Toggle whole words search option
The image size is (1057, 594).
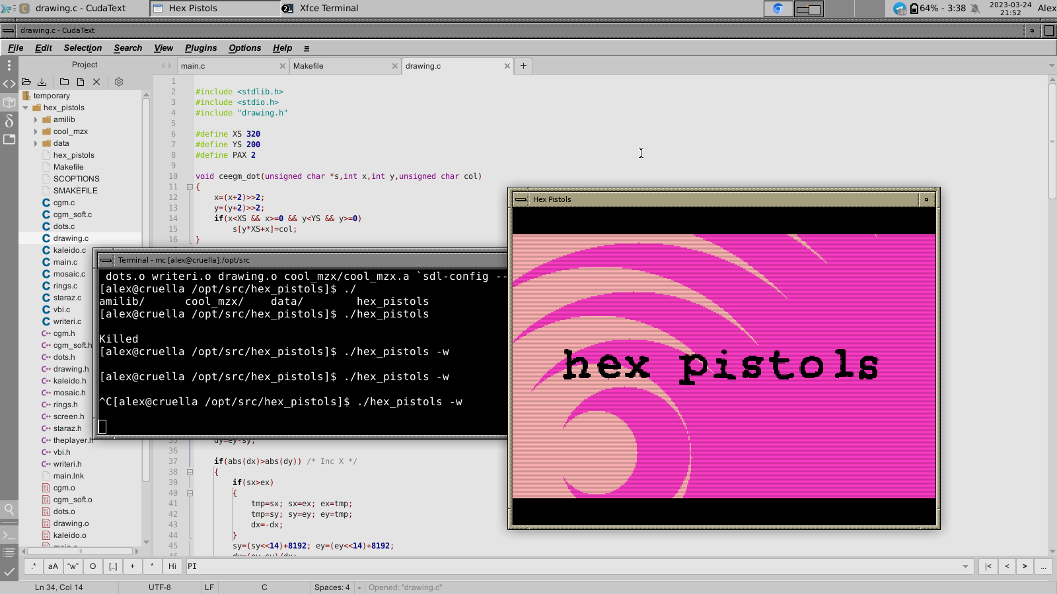pos(73,566)
